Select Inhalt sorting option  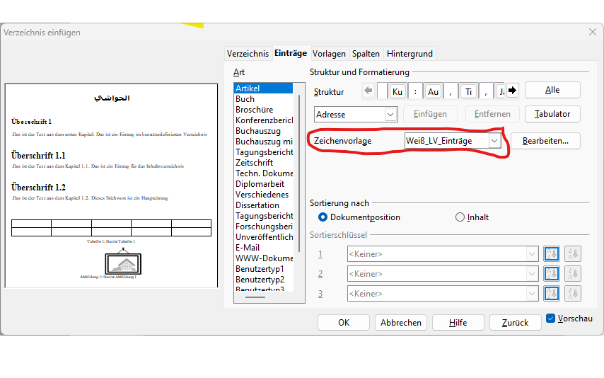click(460, 217)
